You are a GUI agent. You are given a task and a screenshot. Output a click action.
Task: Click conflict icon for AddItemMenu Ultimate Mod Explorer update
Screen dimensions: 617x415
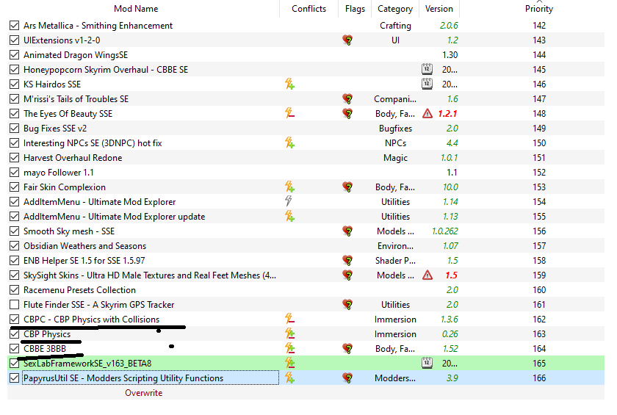pyautogui.click(x=289, y=217)
